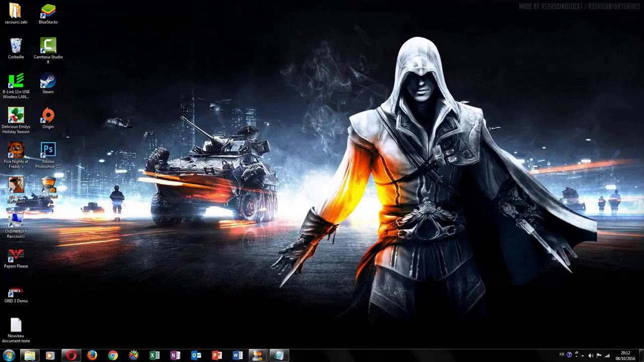The height and width of the screenshot is (362, 644).
Task: Launch Firefox from the taskbar
Action: coord(92,355)
